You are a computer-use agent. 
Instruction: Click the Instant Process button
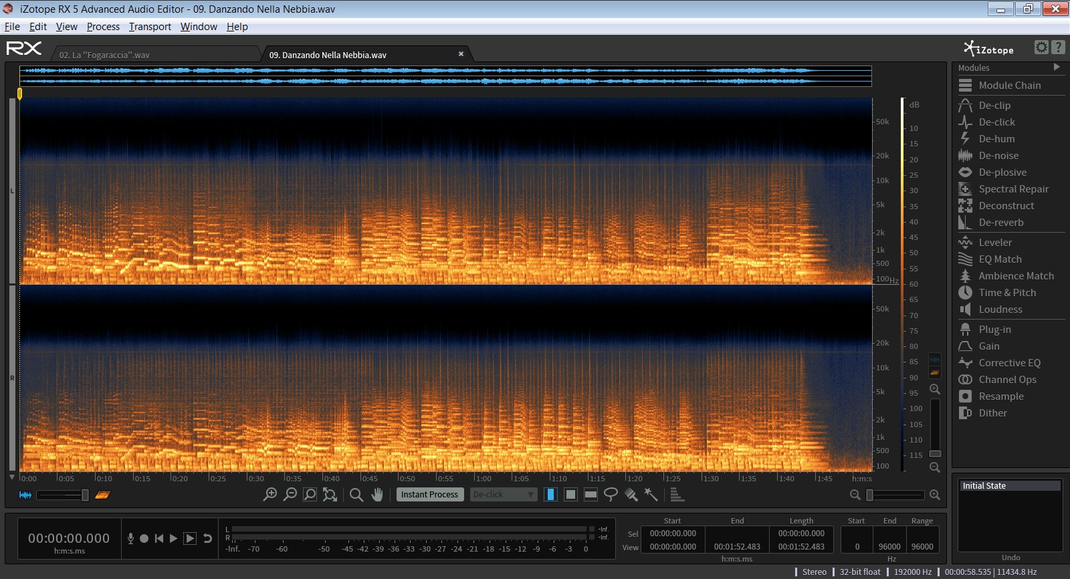point(429,495)
